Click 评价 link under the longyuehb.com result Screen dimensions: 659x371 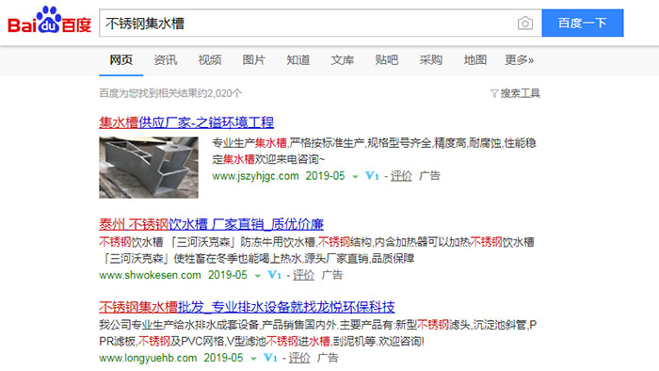point(299,358)
